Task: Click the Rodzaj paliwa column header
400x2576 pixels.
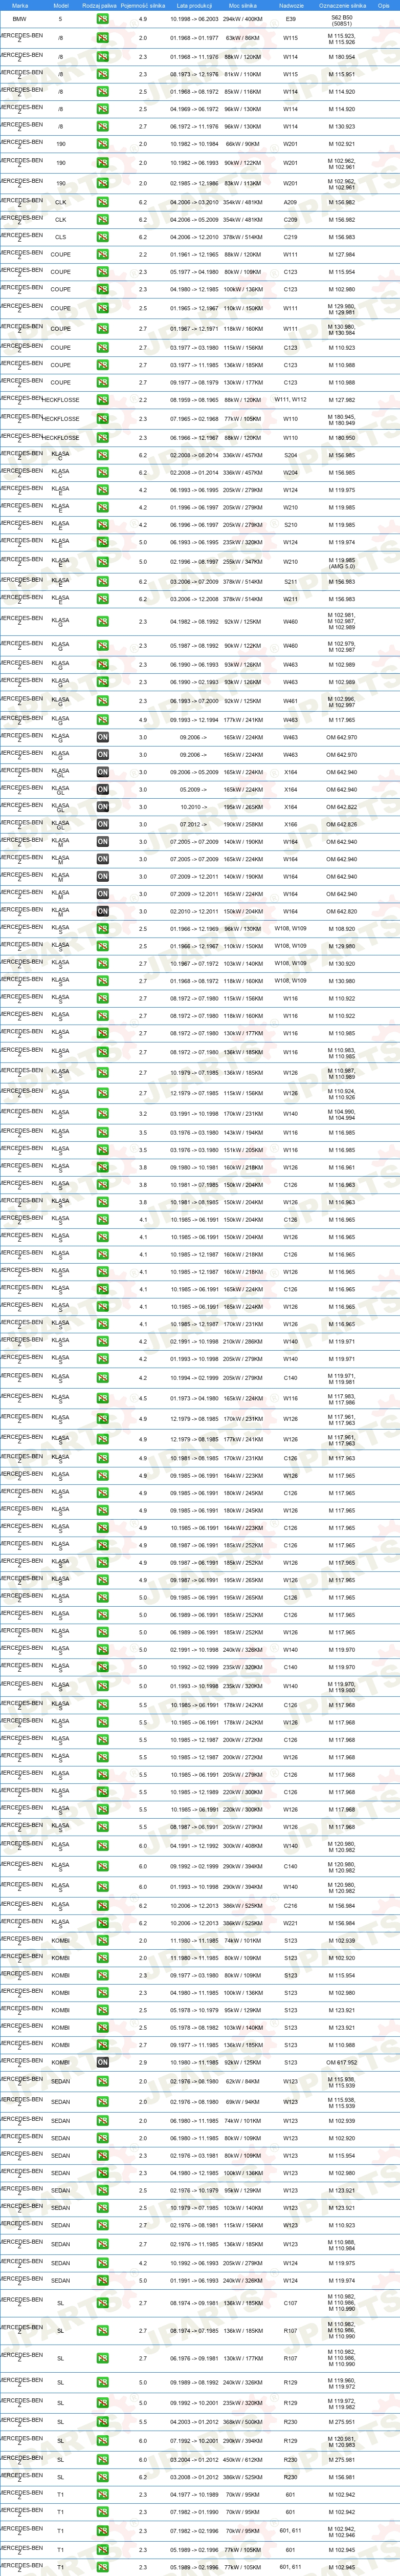Action: pyautogui.click(x=99, y=5)
